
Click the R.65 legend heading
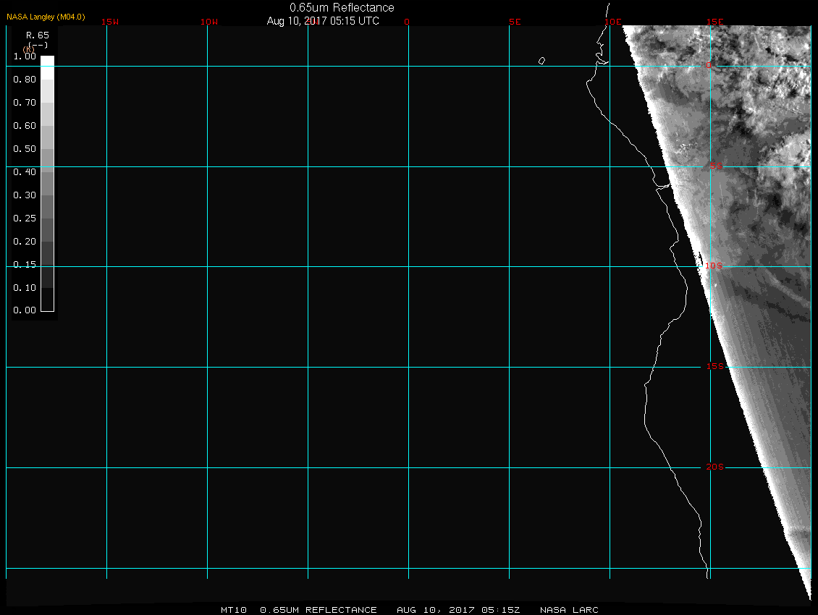pyautogui.click(x=36, y=35)
